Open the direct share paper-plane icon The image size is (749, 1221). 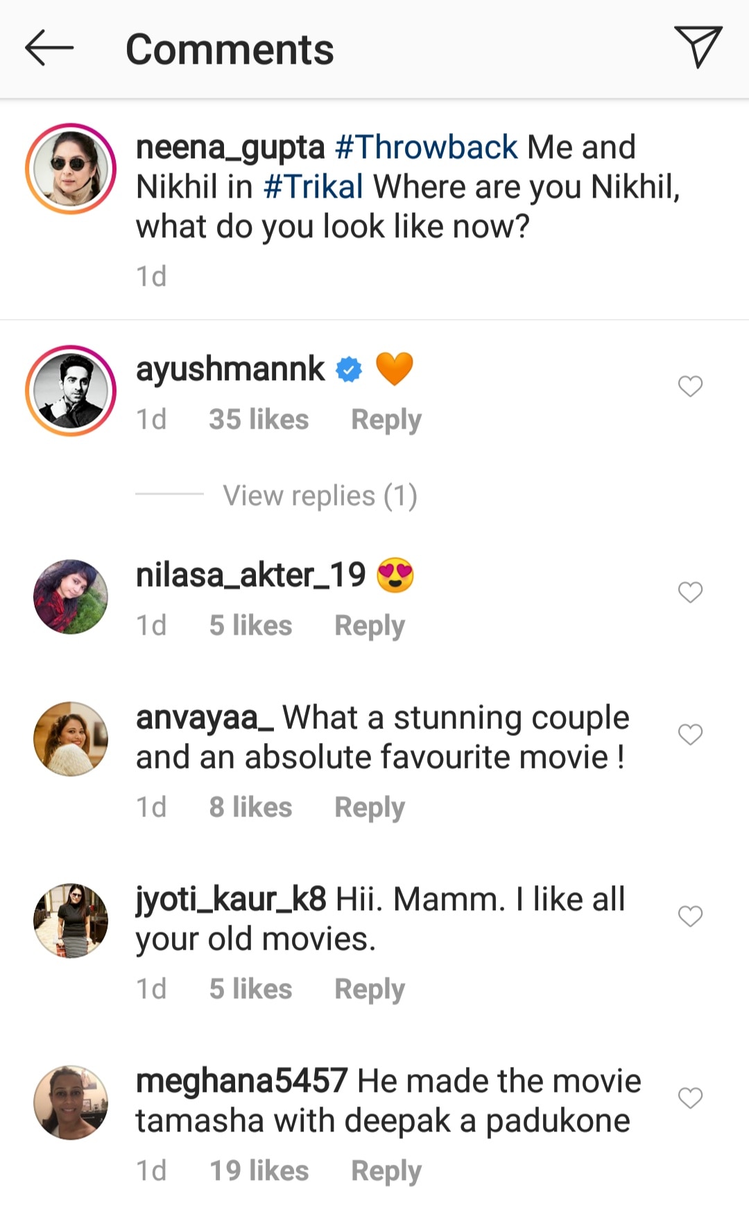tap(698, 46)
